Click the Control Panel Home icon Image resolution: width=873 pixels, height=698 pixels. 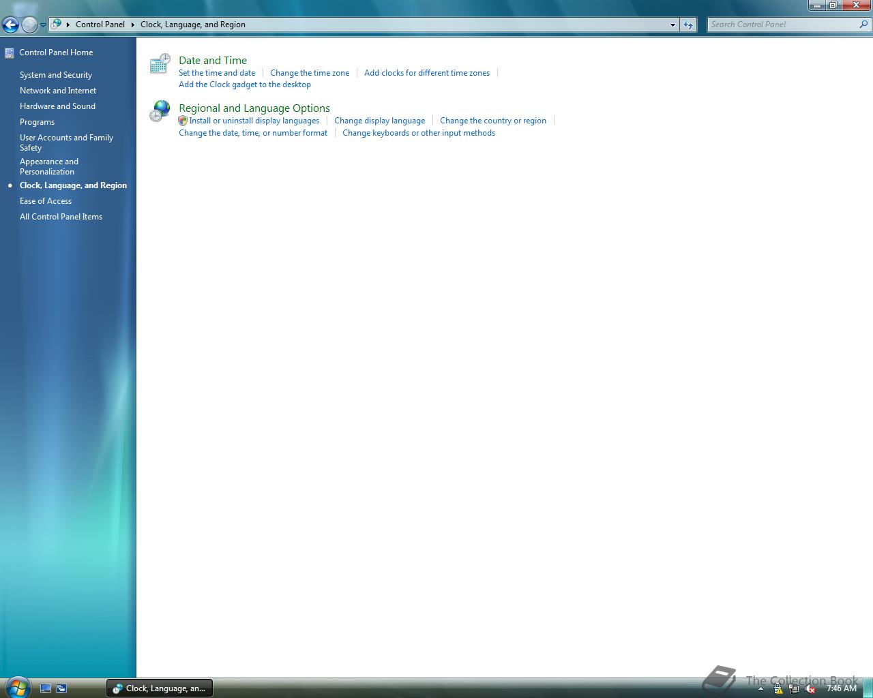10,52
